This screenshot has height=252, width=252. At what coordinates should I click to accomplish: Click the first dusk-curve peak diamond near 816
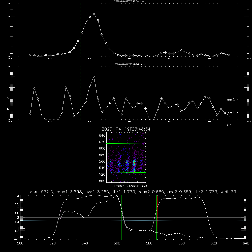(x=34, y=88)
